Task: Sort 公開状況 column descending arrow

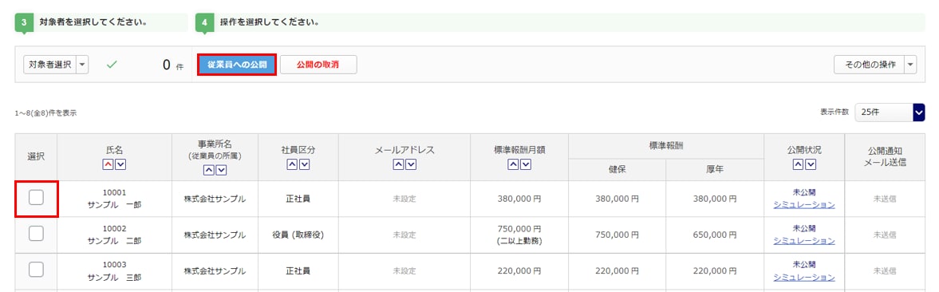Action: pyautogui.click(x=811, y=164)
